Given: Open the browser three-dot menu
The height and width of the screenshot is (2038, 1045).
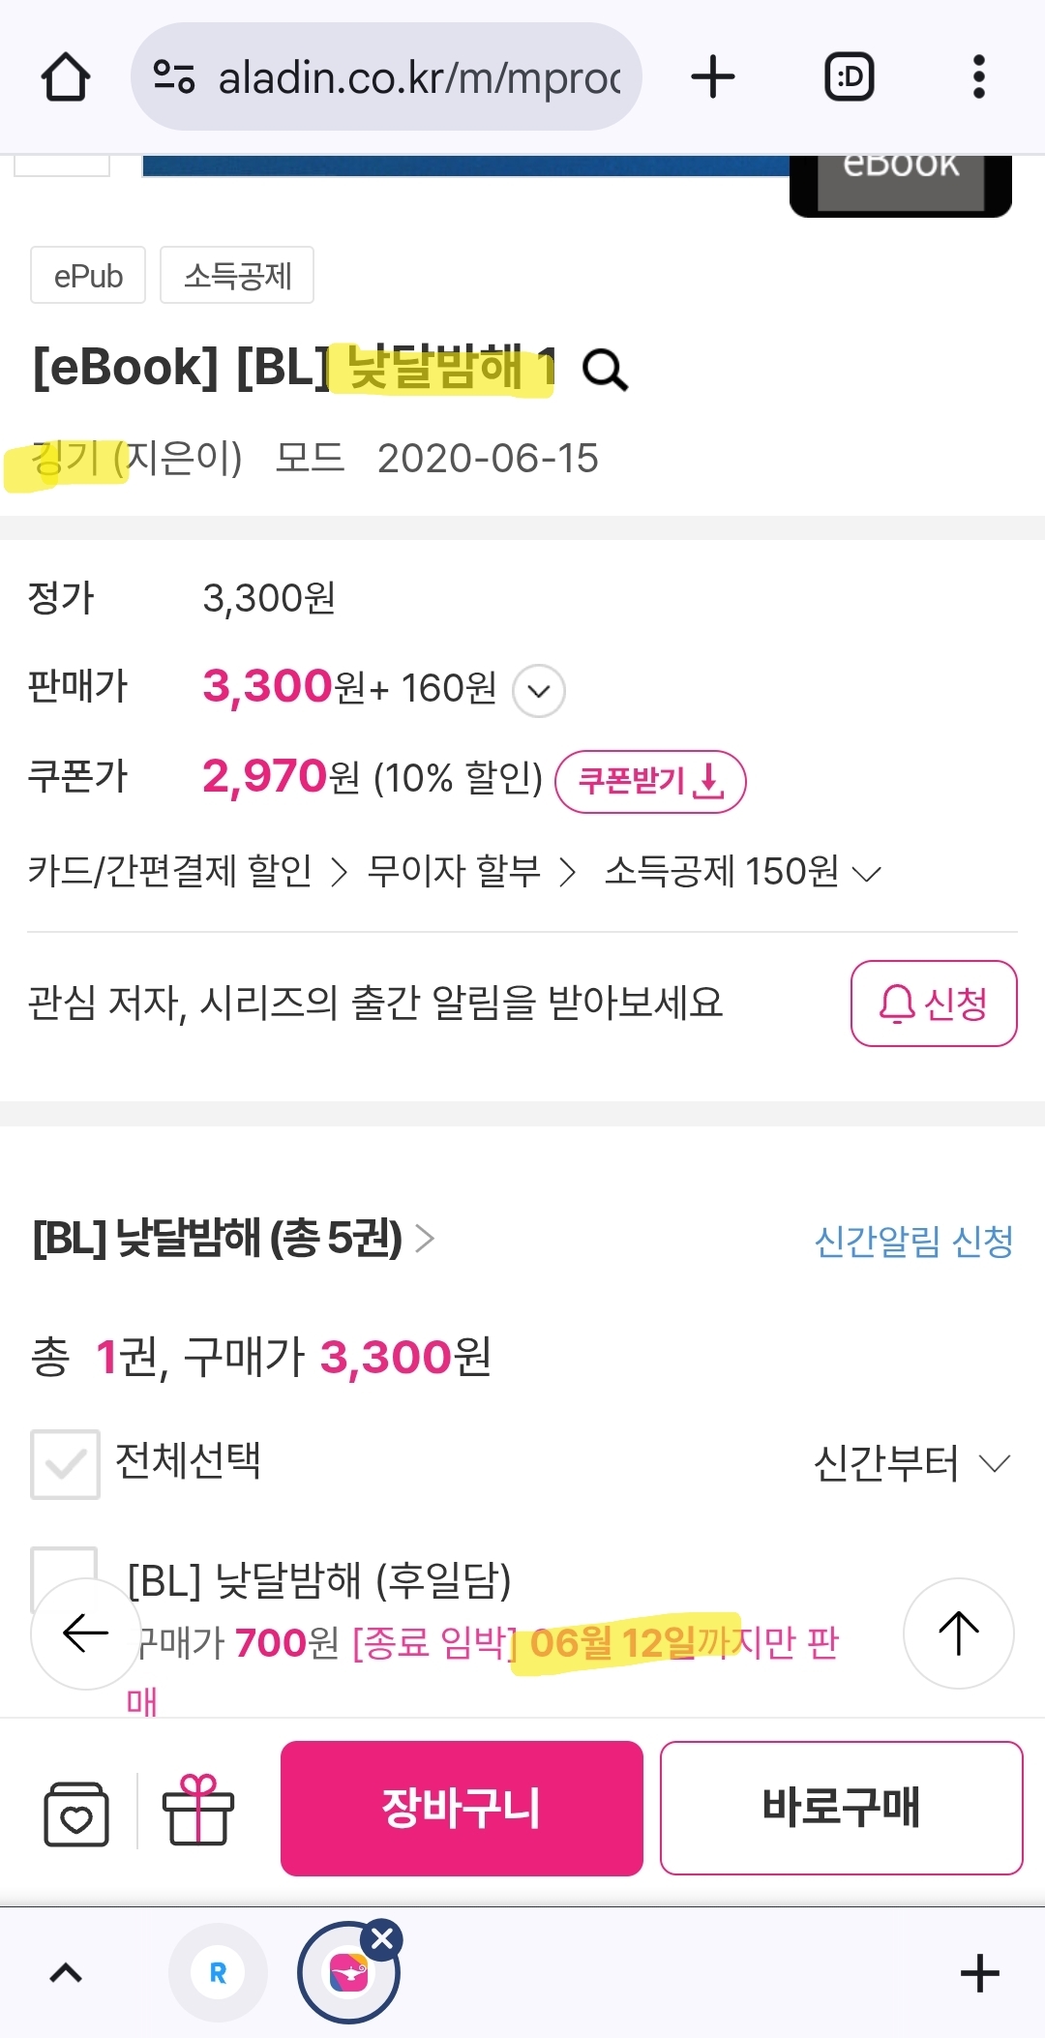Looking at the screenshot, I should click(978, 77).
